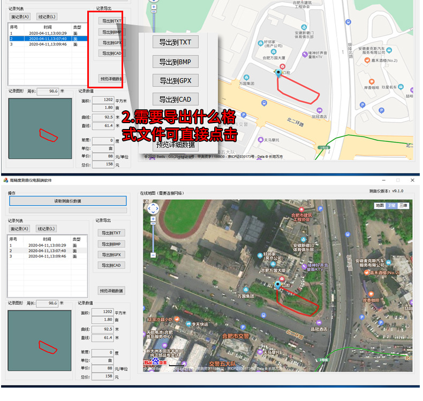The width and height of the screenshot is (423, 401).
Task: Click 合肥市建筑工程协会 star icon on satellite map
Action: 301,209
